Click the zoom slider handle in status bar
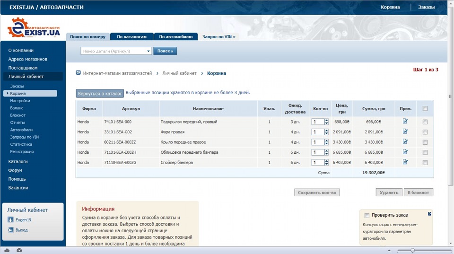This screenshot has width=454, height=254. [412, 251]
